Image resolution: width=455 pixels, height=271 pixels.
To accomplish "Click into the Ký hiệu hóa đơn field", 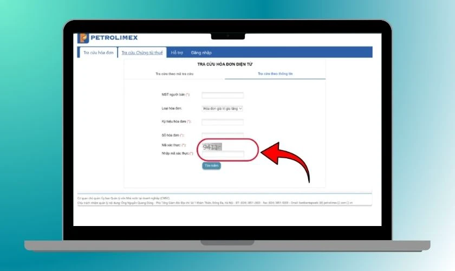I will (x=222, y=122).
